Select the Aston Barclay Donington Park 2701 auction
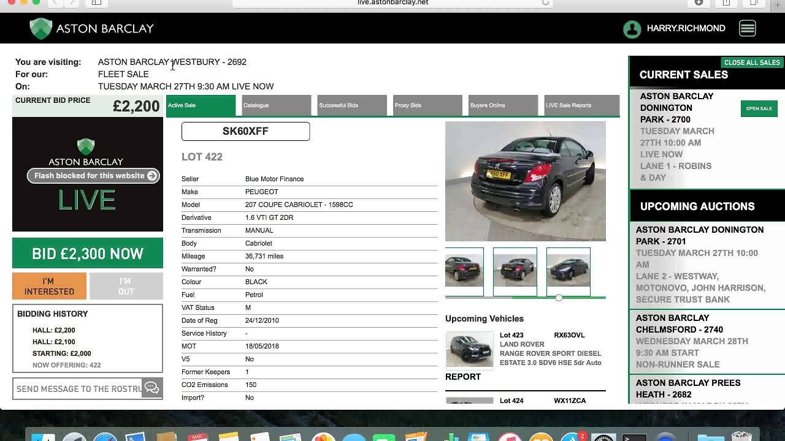785x441 pixels. 706,265
